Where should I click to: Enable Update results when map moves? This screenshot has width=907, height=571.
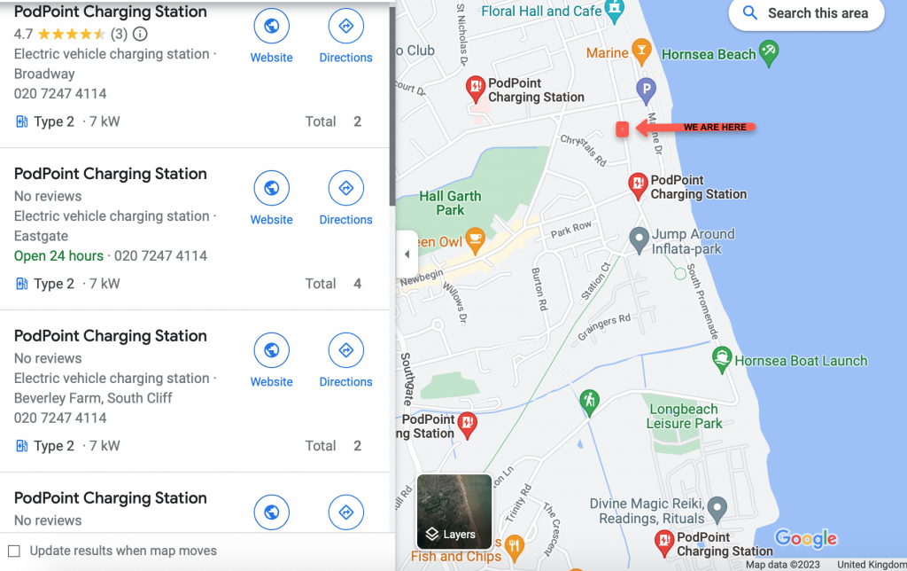(14, 551)
